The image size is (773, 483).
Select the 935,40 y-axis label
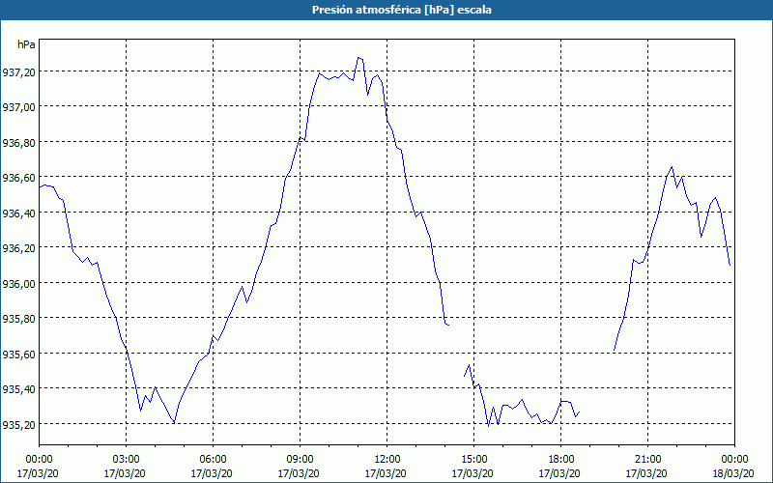pos(18,389)
